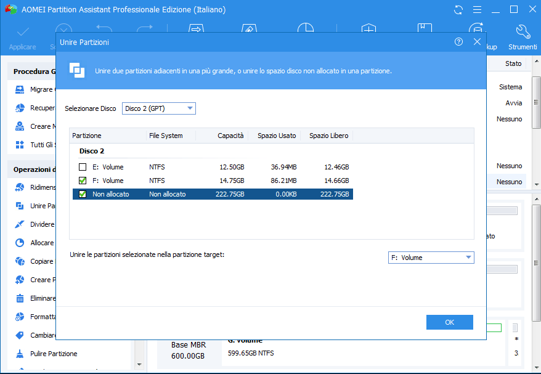Click the Pulire Partizione broom icon

point(19,354)
